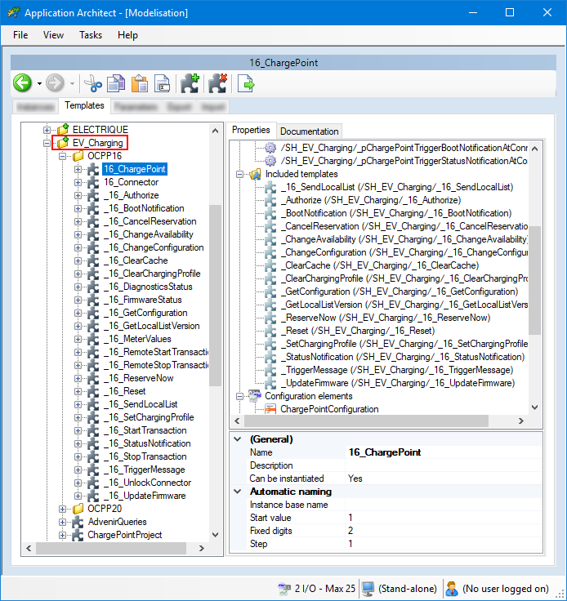Click the greyed Forward navigation arrow
This screenshot has width=567, height=601.
click(56, 82)
